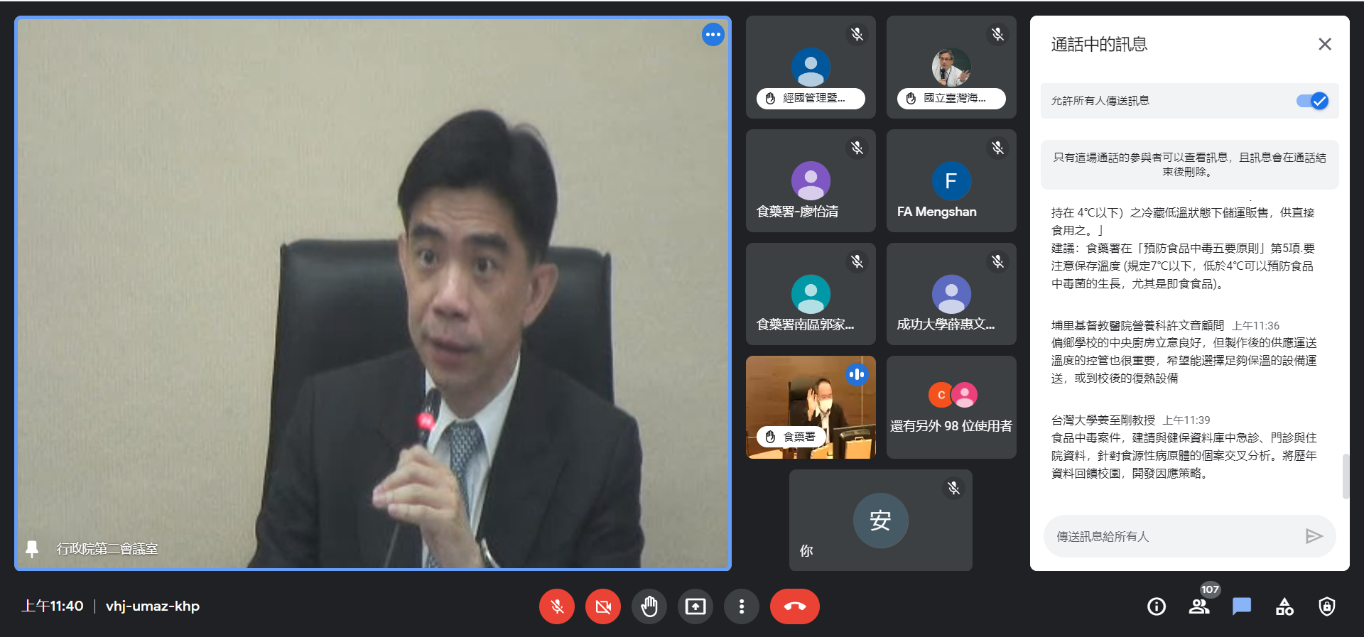
Task: Show meeting details info
Action: click(x=1157, y=606)
